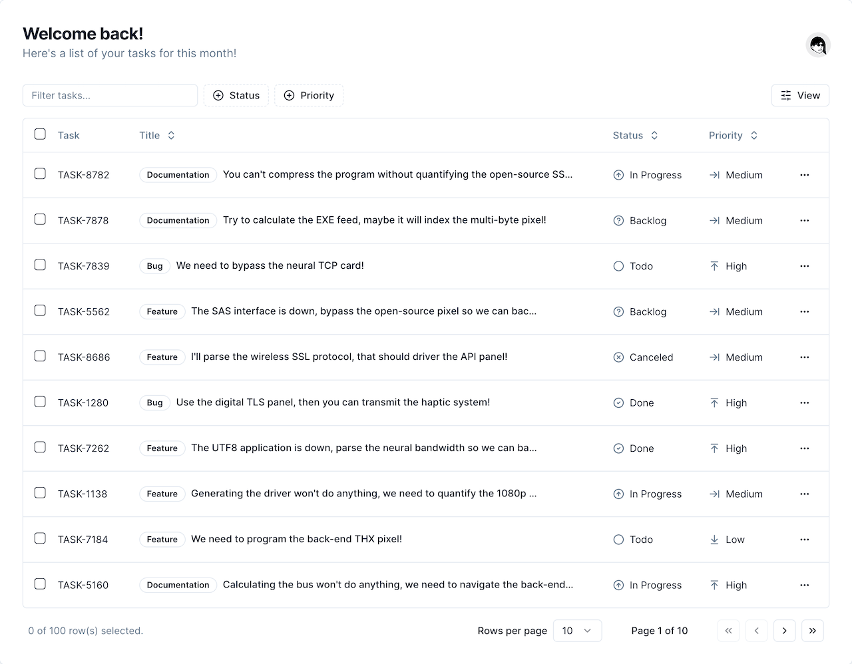Screen dimensions: 852x664
Task: Go to the next page of tasks
Action: coord(784,630)
